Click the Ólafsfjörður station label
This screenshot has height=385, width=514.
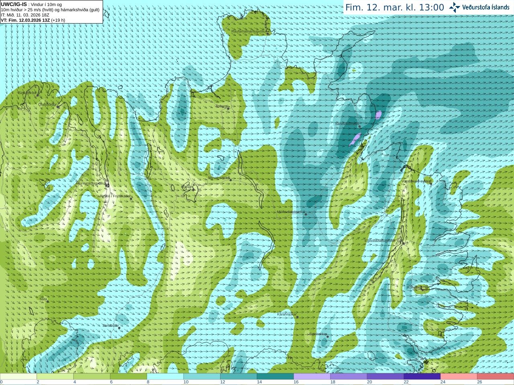[47, 104]
